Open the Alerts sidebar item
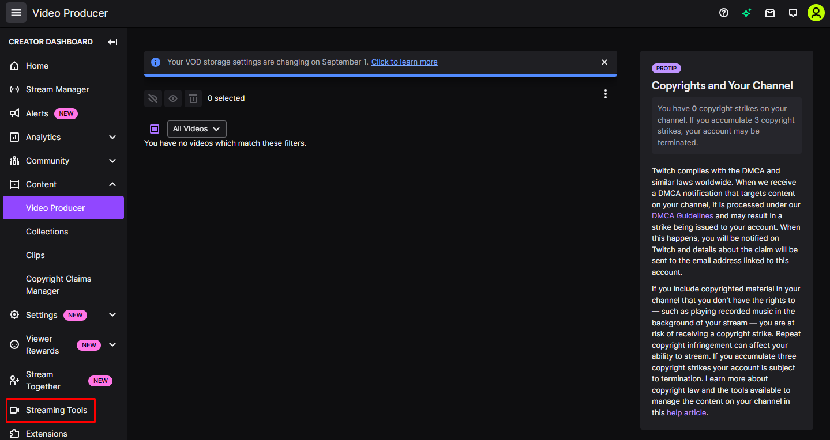The height and width of the screenshot is (440, 830). pyautogui.click(x=63, y=113)
